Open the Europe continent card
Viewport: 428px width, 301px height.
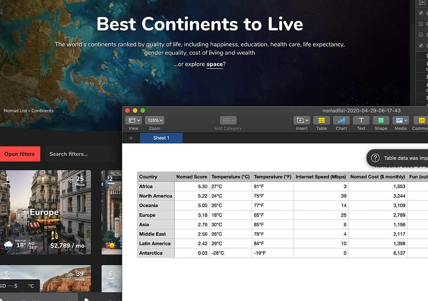[45, 213]
